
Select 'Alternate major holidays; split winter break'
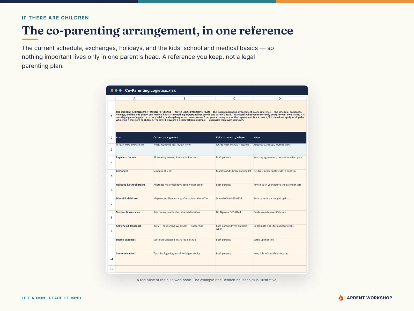point(184,190)
